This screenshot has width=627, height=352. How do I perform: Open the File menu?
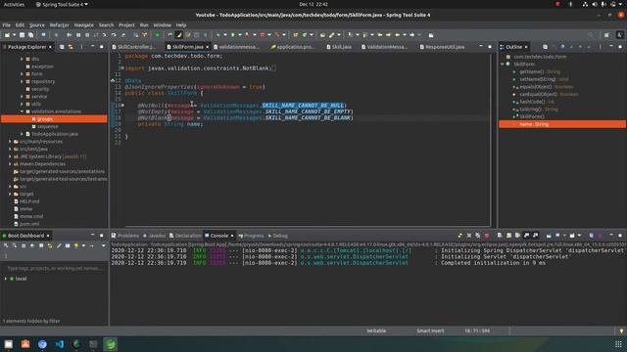point(7,24)
